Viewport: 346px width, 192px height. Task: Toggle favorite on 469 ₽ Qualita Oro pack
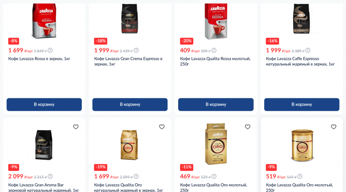247,127
